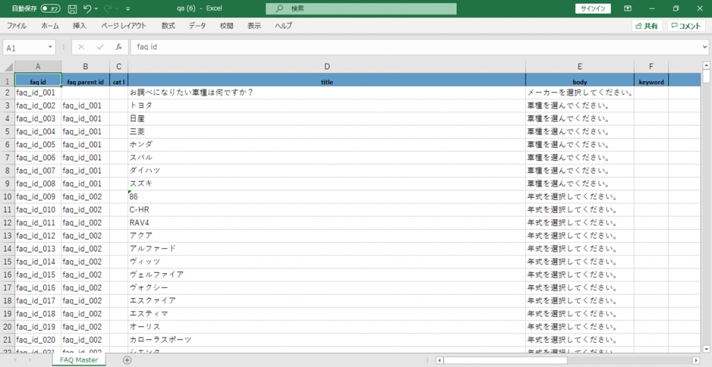Click the 日産 cell
The height and width of the screenshot is (367, 712).
[x=327, y=119]
